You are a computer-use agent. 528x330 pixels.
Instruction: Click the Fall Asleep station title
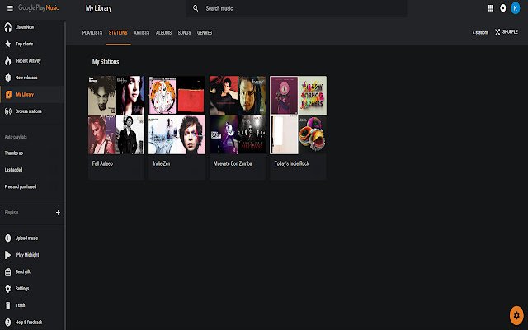[x=102, y=163]
